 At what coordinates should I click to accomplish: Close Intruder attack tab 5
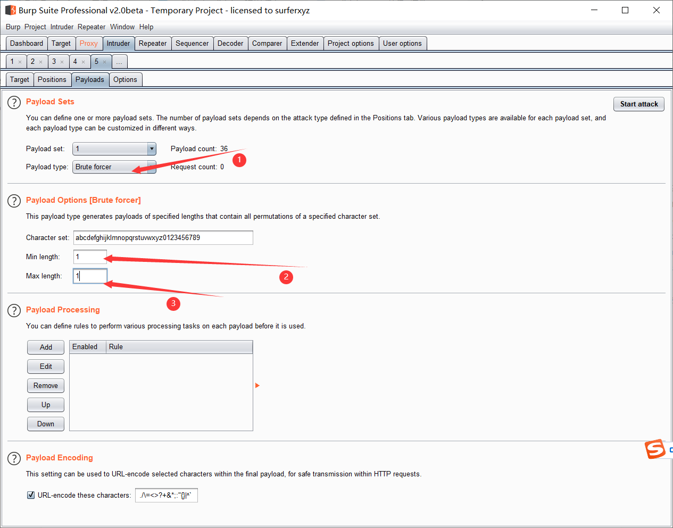(104, 62)
